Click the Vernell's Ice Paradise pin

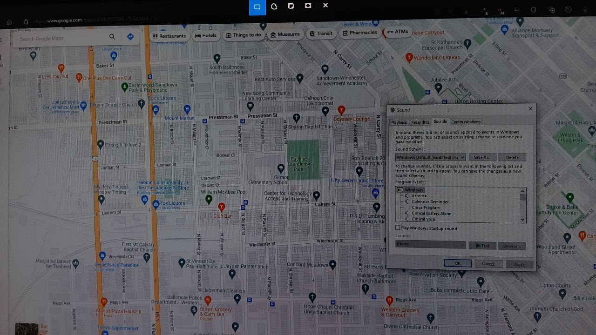pyautogui.click(x=102, y=256)
